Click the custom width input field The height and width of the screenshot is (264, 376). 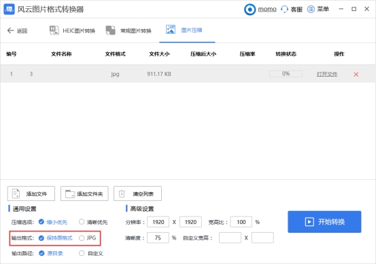230,238
